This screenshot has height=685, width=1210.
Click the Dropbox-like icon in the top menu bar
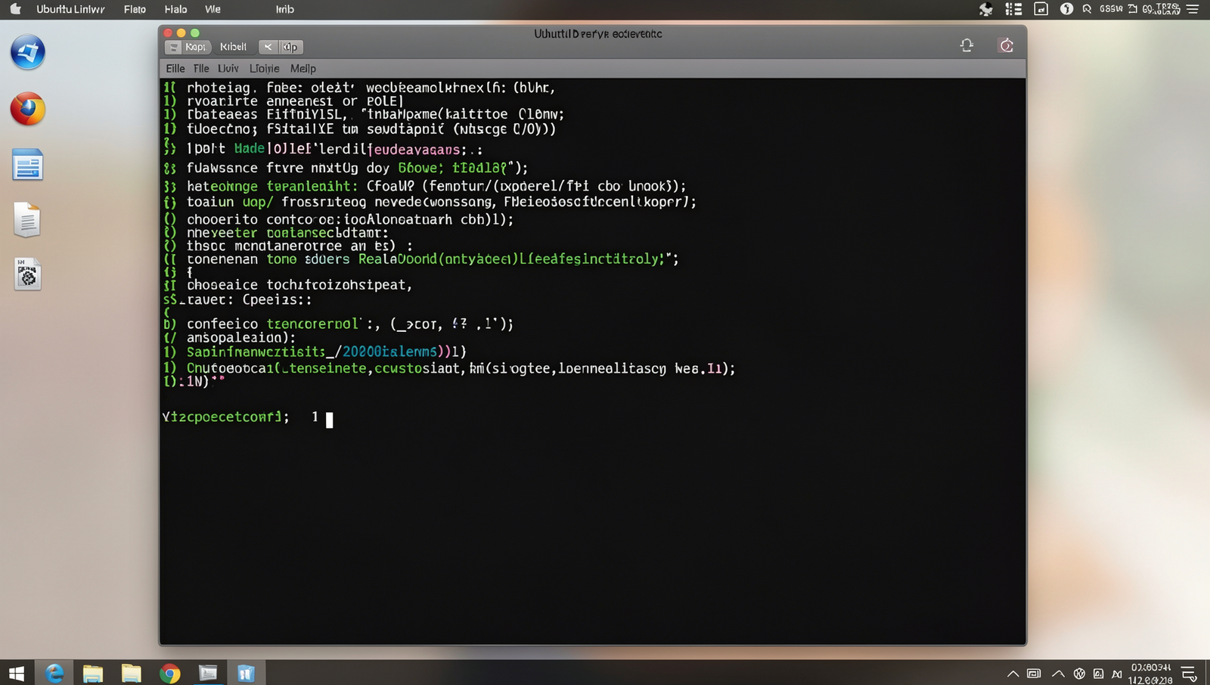click(986, 9)
